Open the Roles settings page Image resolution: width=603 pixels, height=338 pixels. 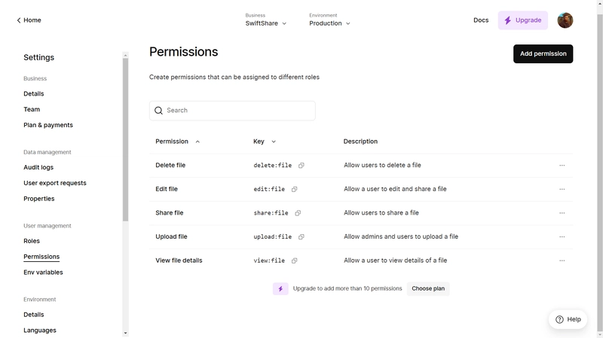(32, 241)
